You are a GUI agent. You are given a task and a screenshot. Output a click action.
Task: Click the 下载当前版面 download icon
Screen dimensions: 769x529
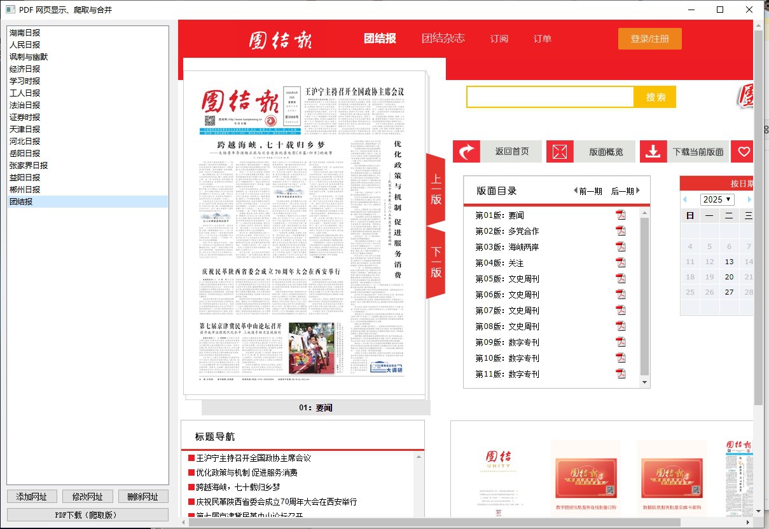coord(653,151)
